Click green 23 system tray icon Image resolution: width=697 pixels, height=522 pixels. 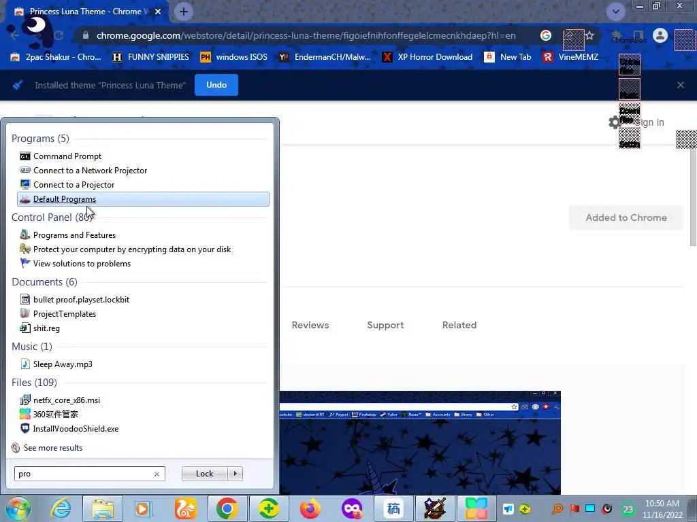click(628, 509)
